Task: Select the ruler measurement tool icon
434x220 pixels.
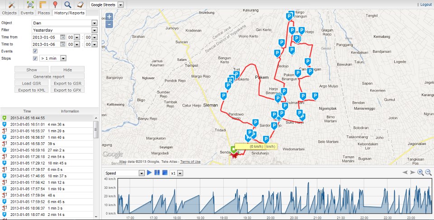Action: 42,5
